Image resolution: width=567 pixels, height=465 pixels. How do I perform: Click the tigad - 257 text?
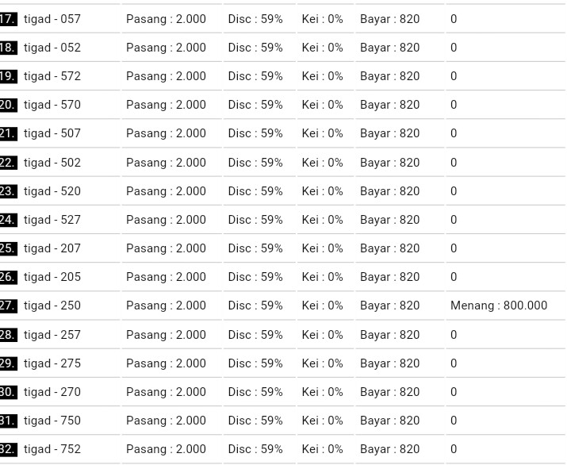[x=52, y=335]
